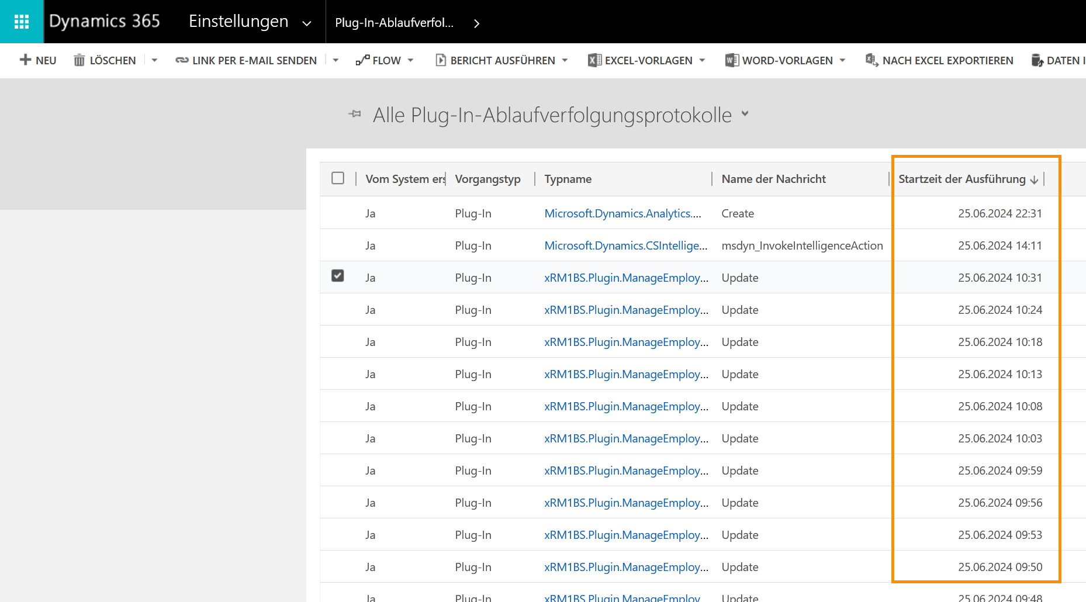Image resolution: width=1086 pixels, height=602 pixels.
Task: Open the Office 365 app launcher grid
Action: [x=22, y=21]
